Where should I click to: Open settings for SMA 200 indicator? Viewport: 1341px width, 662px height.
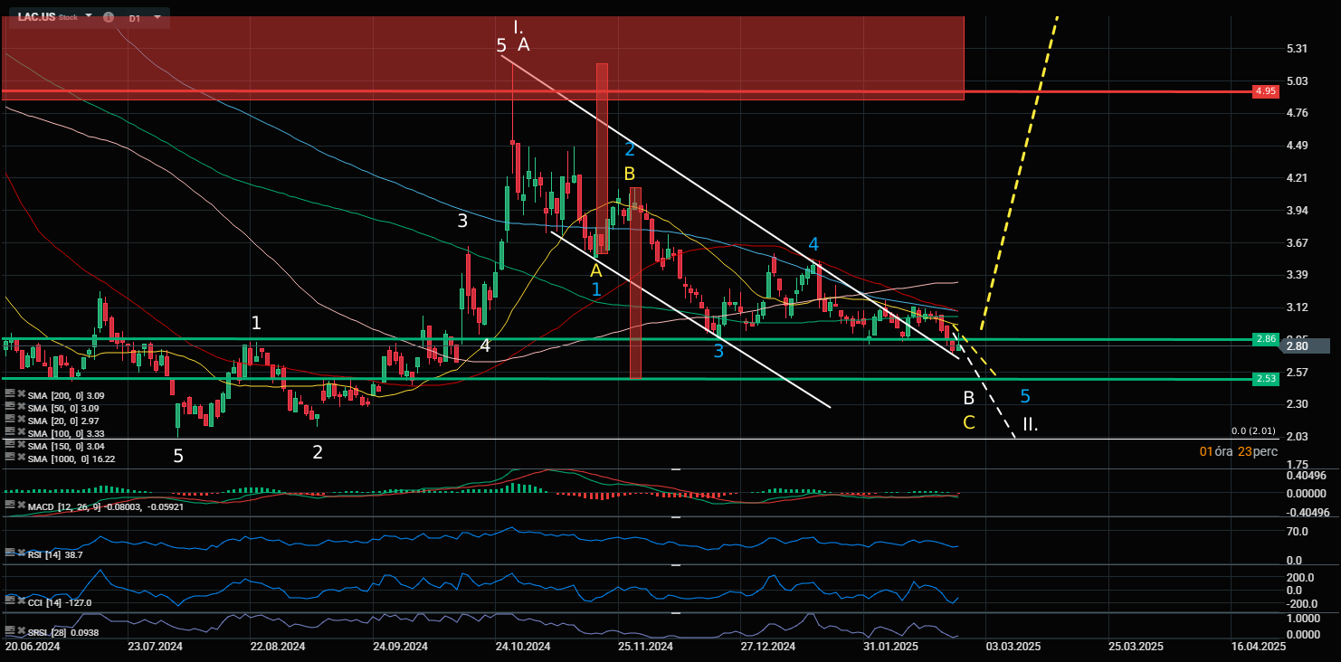(x=9, y=395)
